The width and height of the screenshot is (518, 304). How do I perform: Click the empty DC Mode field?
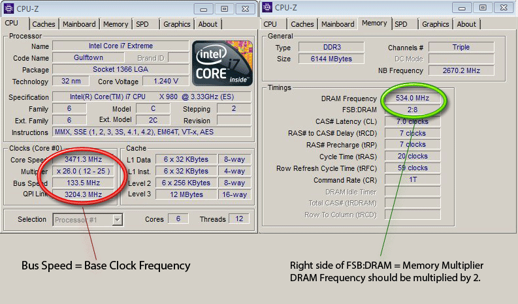461,59
